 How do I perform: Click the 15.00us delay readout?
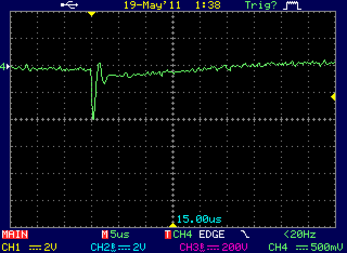coord(199,219)
